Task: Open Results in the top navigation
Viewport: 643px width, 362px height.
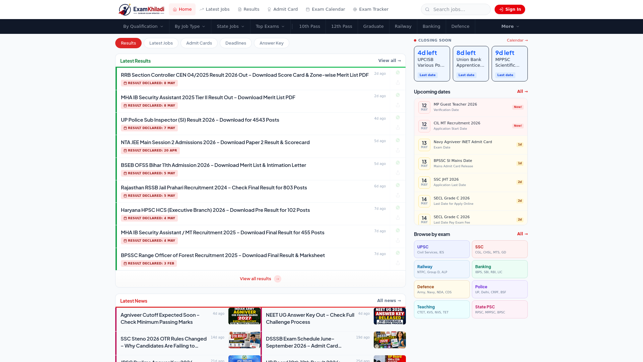Action: pyautogui.click(x=248, y=9)
